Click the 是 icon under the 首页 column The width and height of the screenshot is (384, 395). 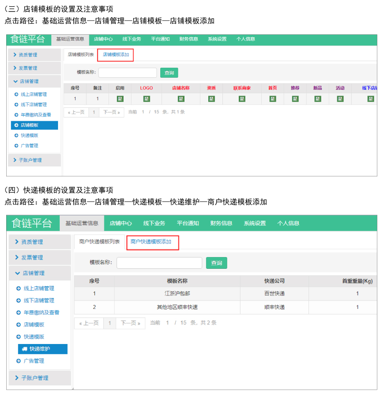click(273, 99)
